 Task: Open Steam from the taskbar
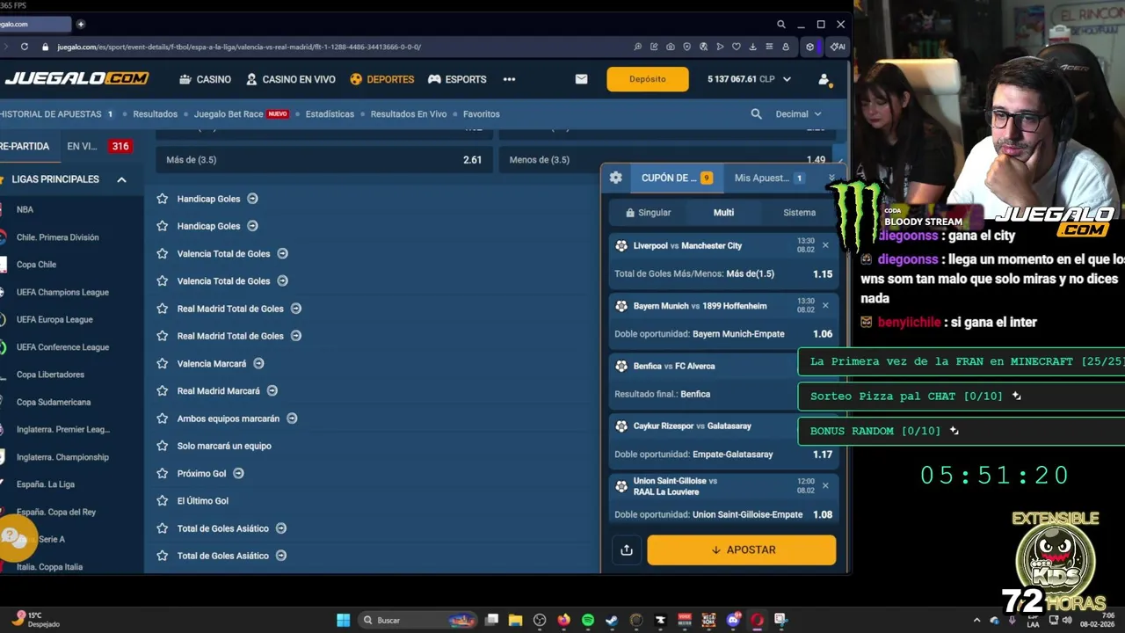tap(612, 620)
